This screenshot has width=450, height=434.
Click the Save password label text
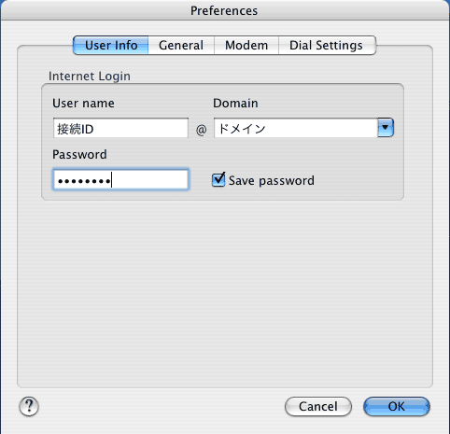pyautogui.click(x=272, y=181)
